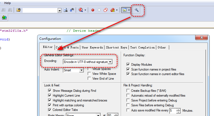Decrease the auto save minutes with the down arrow

178,112
